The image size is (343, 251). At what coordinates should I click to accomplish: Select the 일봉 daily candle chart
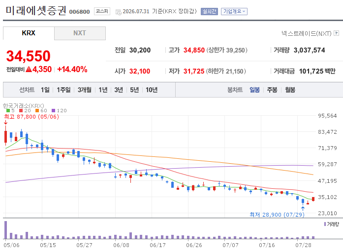[254, 90]
